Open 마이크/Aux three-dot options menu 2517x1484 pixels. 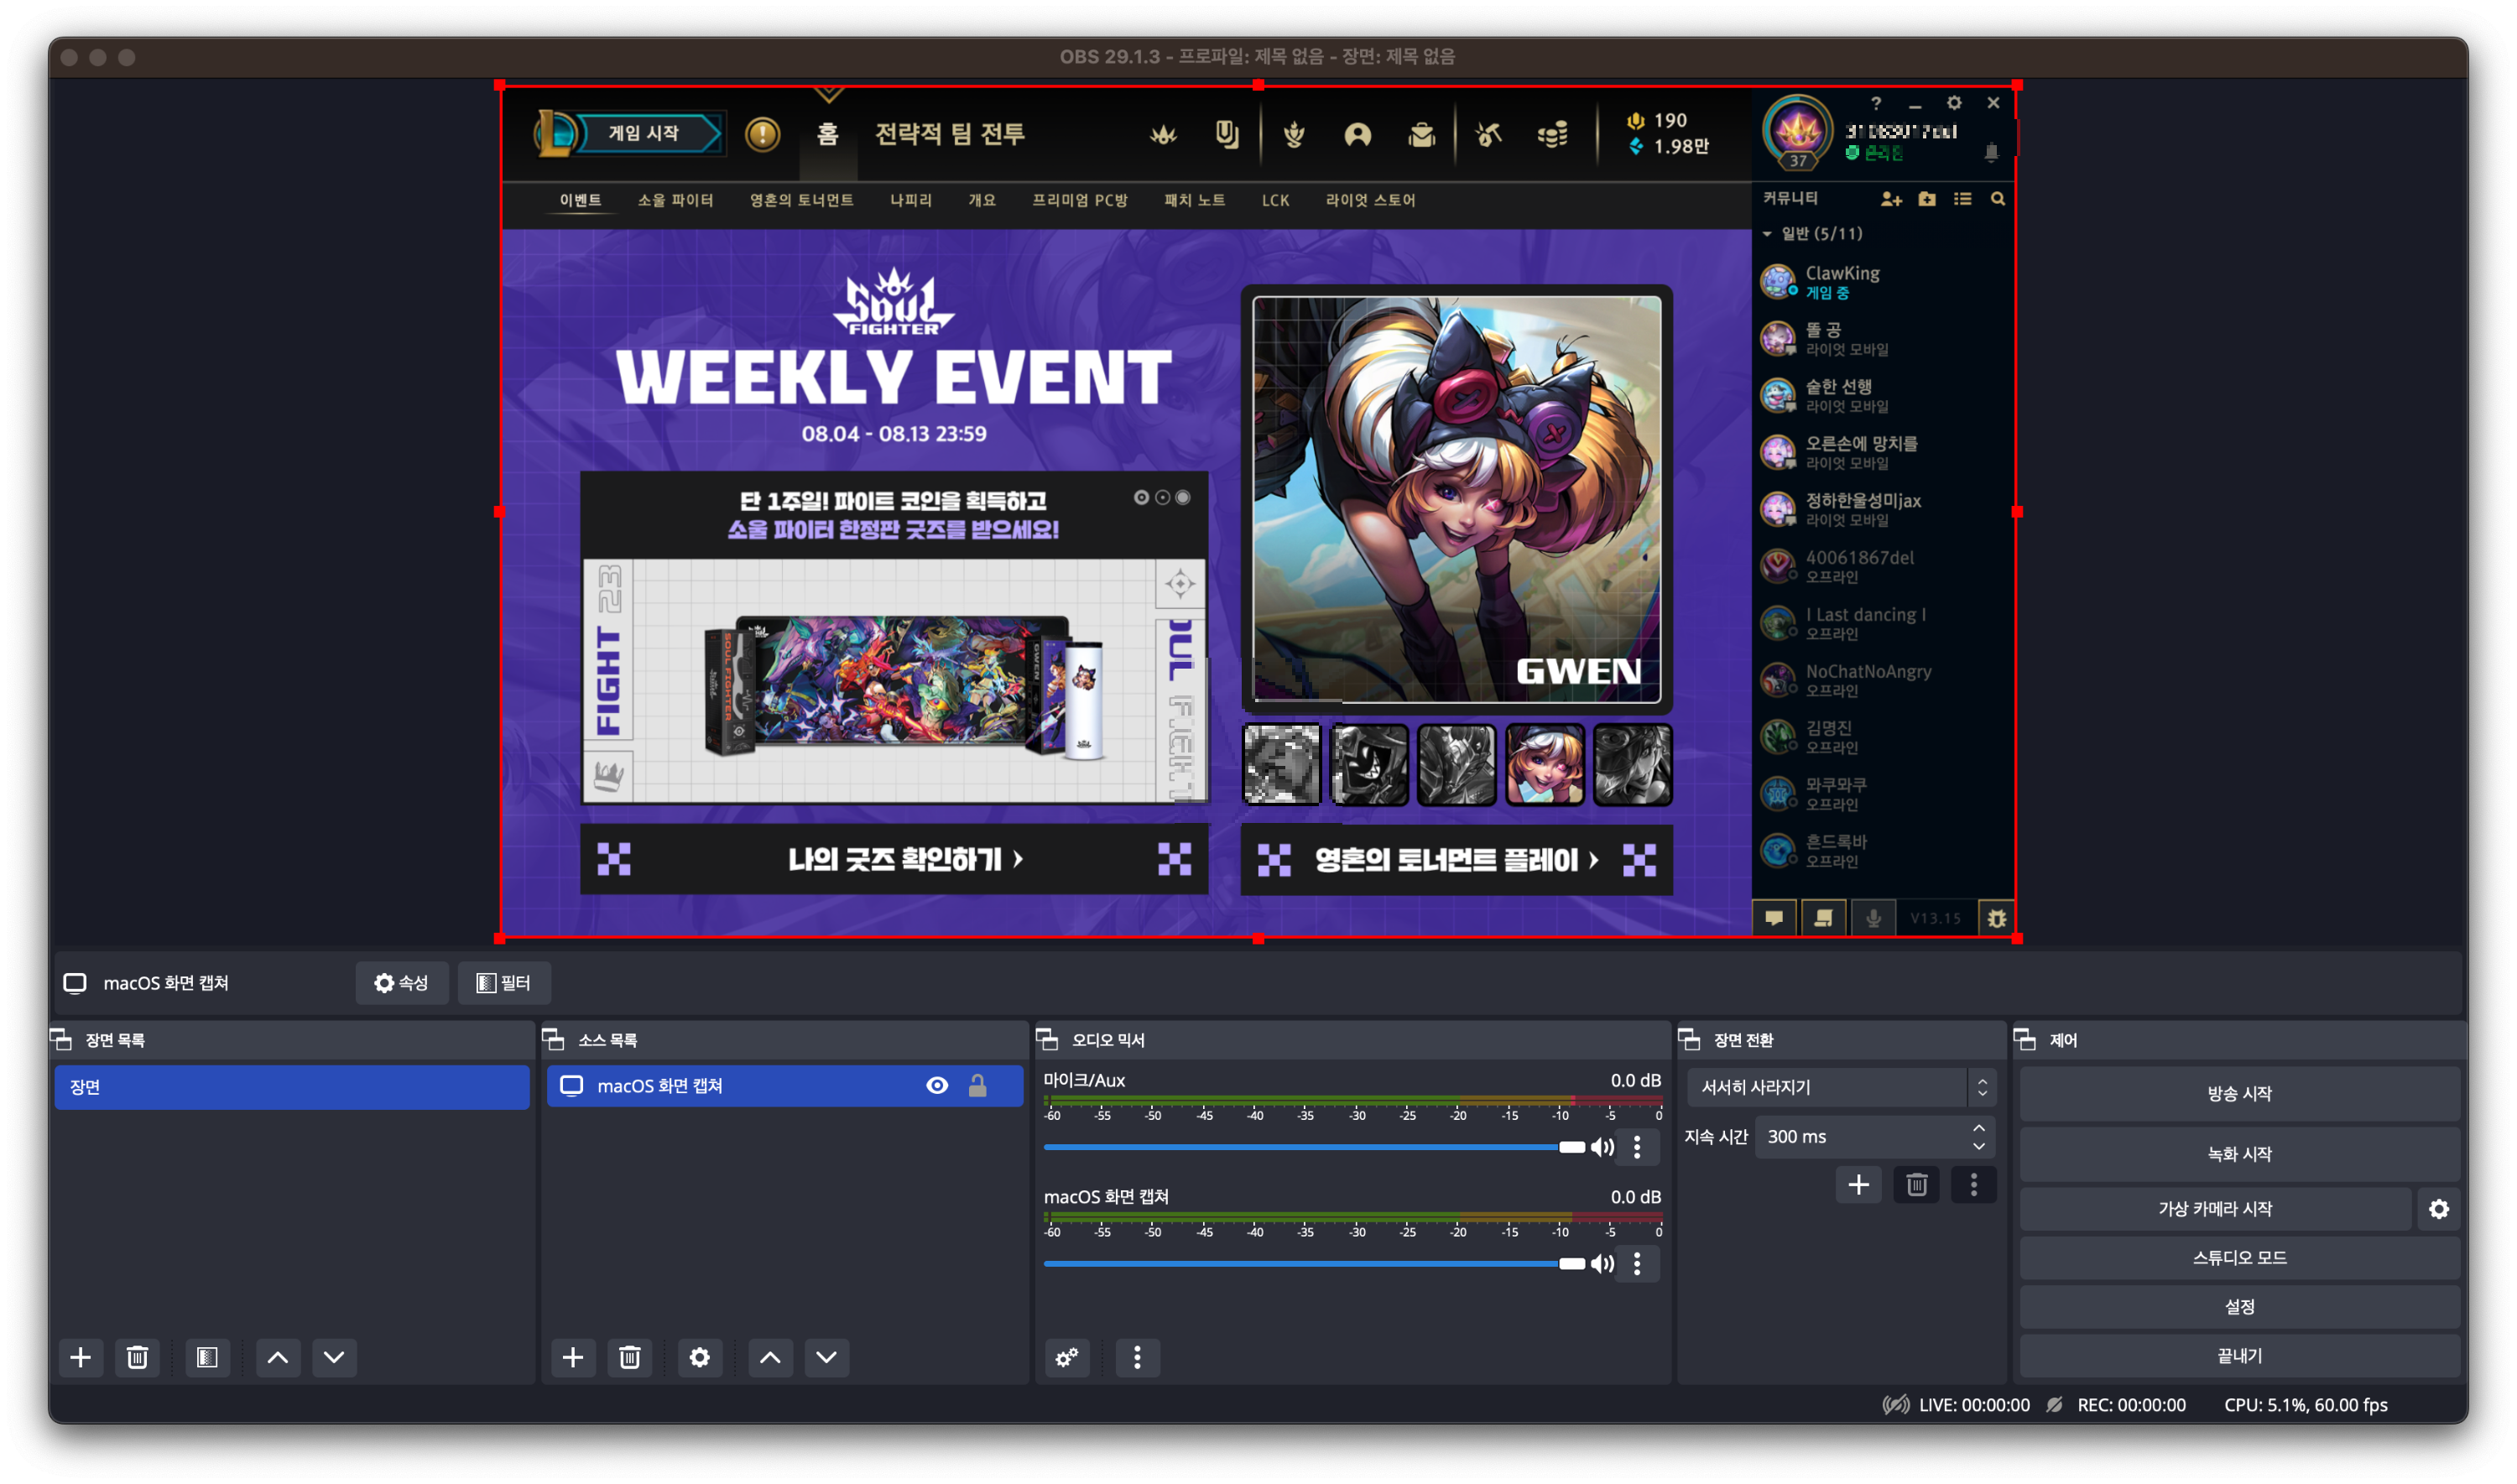pos(1636,1147)
